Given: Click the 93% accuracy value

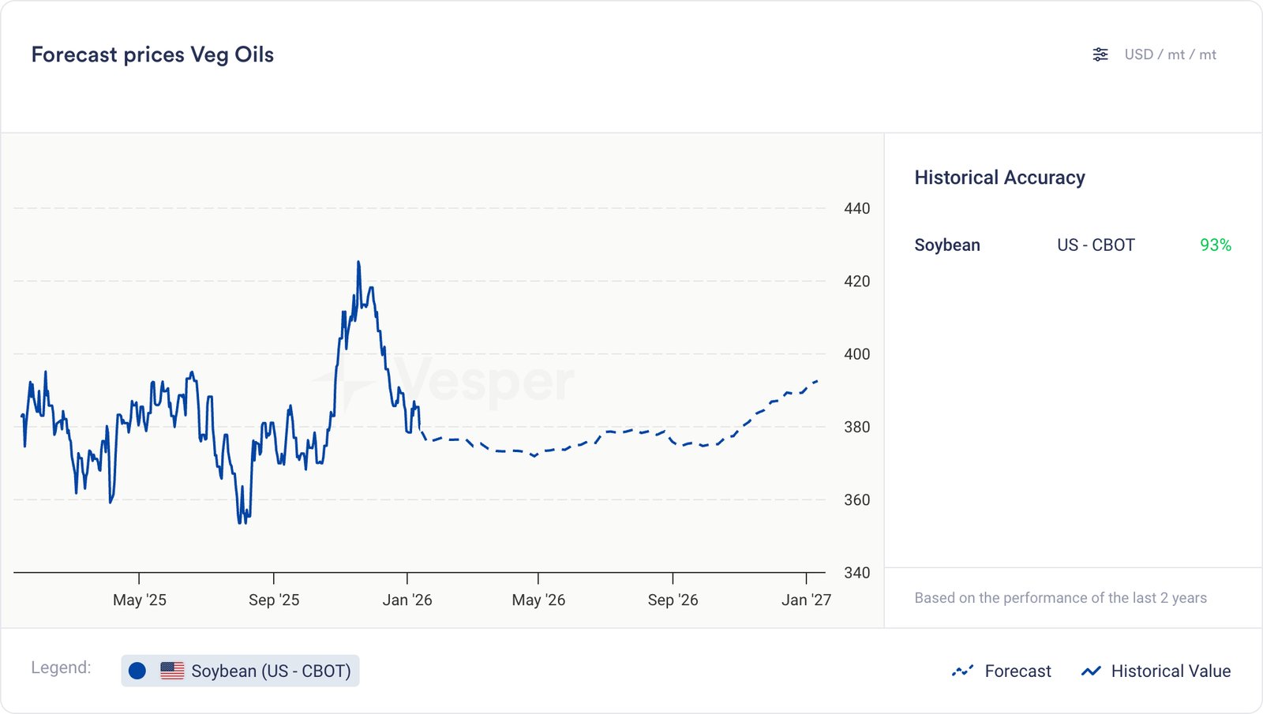Looking at the screenshot, I should pyautogui.click(x=1215, y=245).
